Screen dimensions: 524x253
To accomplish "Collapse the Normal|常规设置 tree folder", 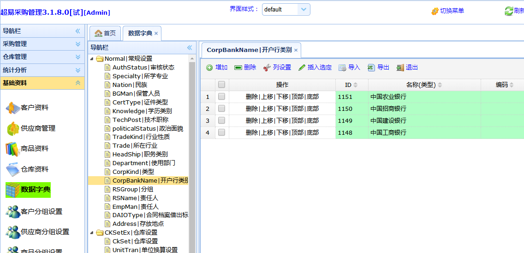I will [x=92, y=59].
